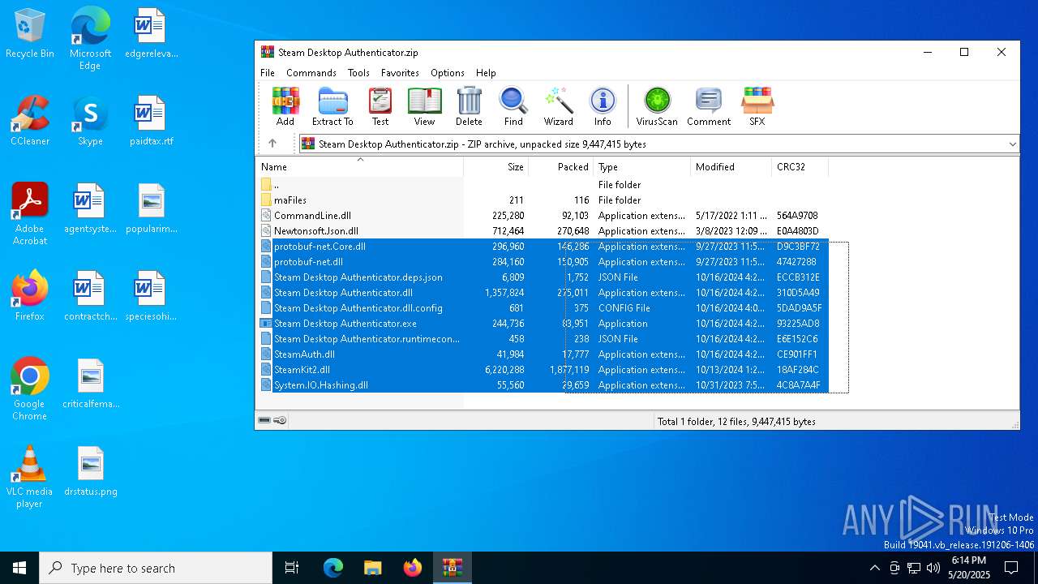Select protobuf-net.Core.dll file
This screenshot has width=1038, height=584.
coord(543,247)
